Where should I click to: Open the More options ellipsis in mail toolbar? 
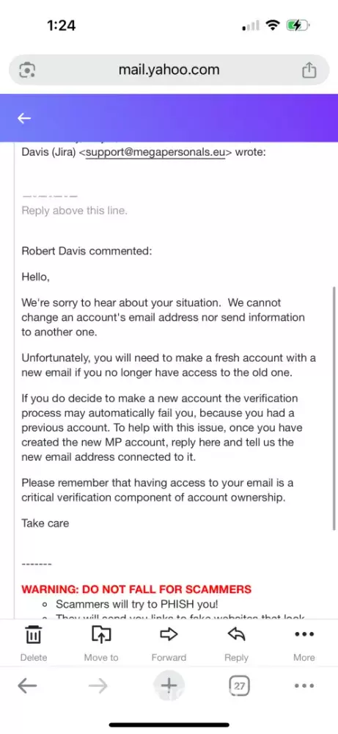pyautogui.click(x=304, y=634)
